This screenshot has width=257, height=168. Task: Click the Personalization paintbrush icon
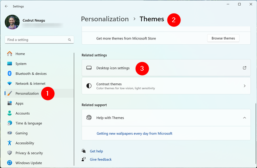click(x=10, y=93)
